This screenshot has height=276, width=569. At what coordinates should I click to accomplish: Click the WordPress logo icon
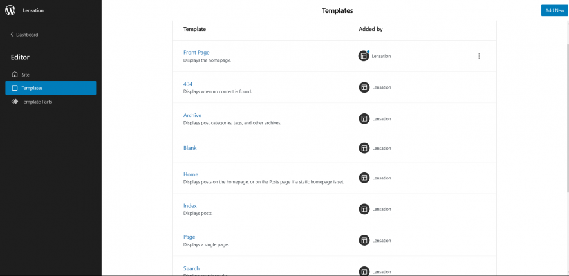10,10
